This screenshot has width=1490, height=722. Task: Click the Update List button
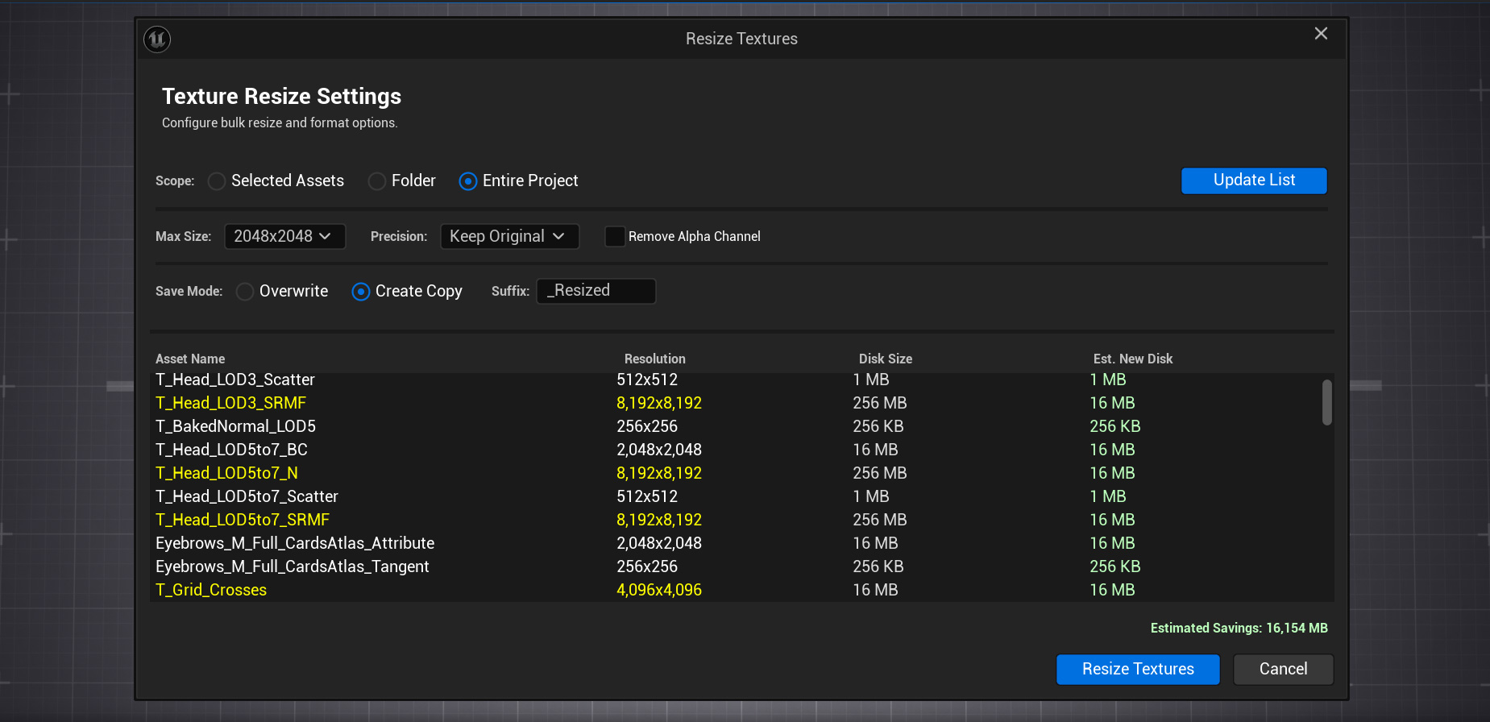coord(1254,180)
